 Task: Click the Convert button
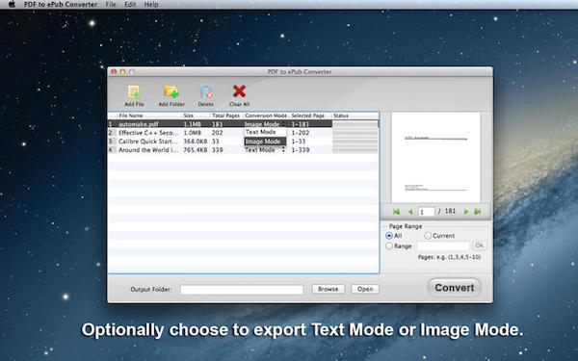click(455, 288)
